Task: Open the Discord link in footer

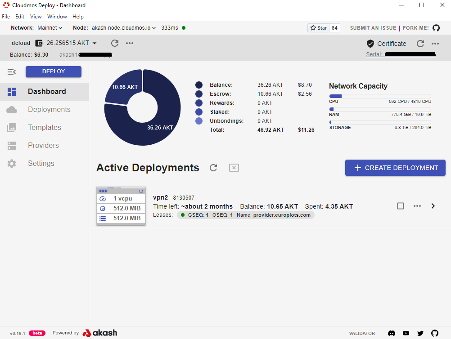Action: coord(392,333)
